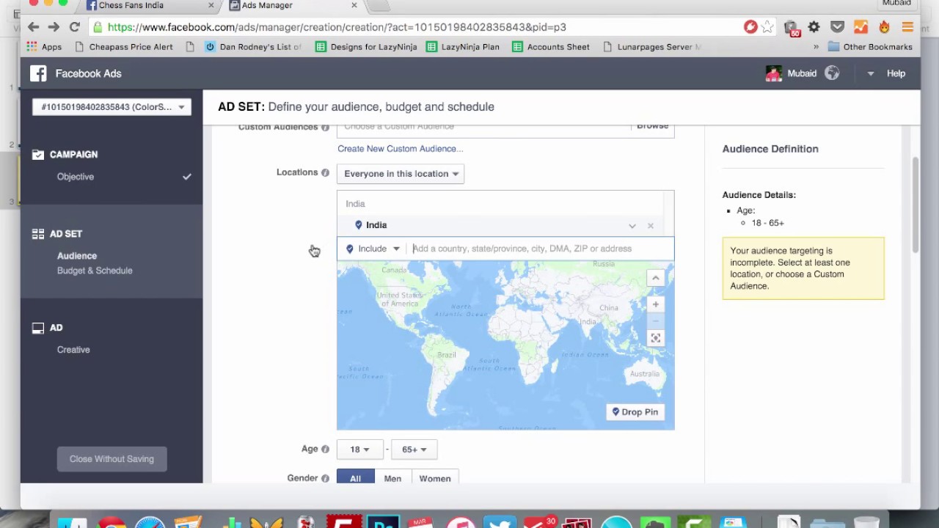Click Mubaid's profile picture
Image resolution: width=939 pixels, height=528 pixels.
[x=773, y=73]
